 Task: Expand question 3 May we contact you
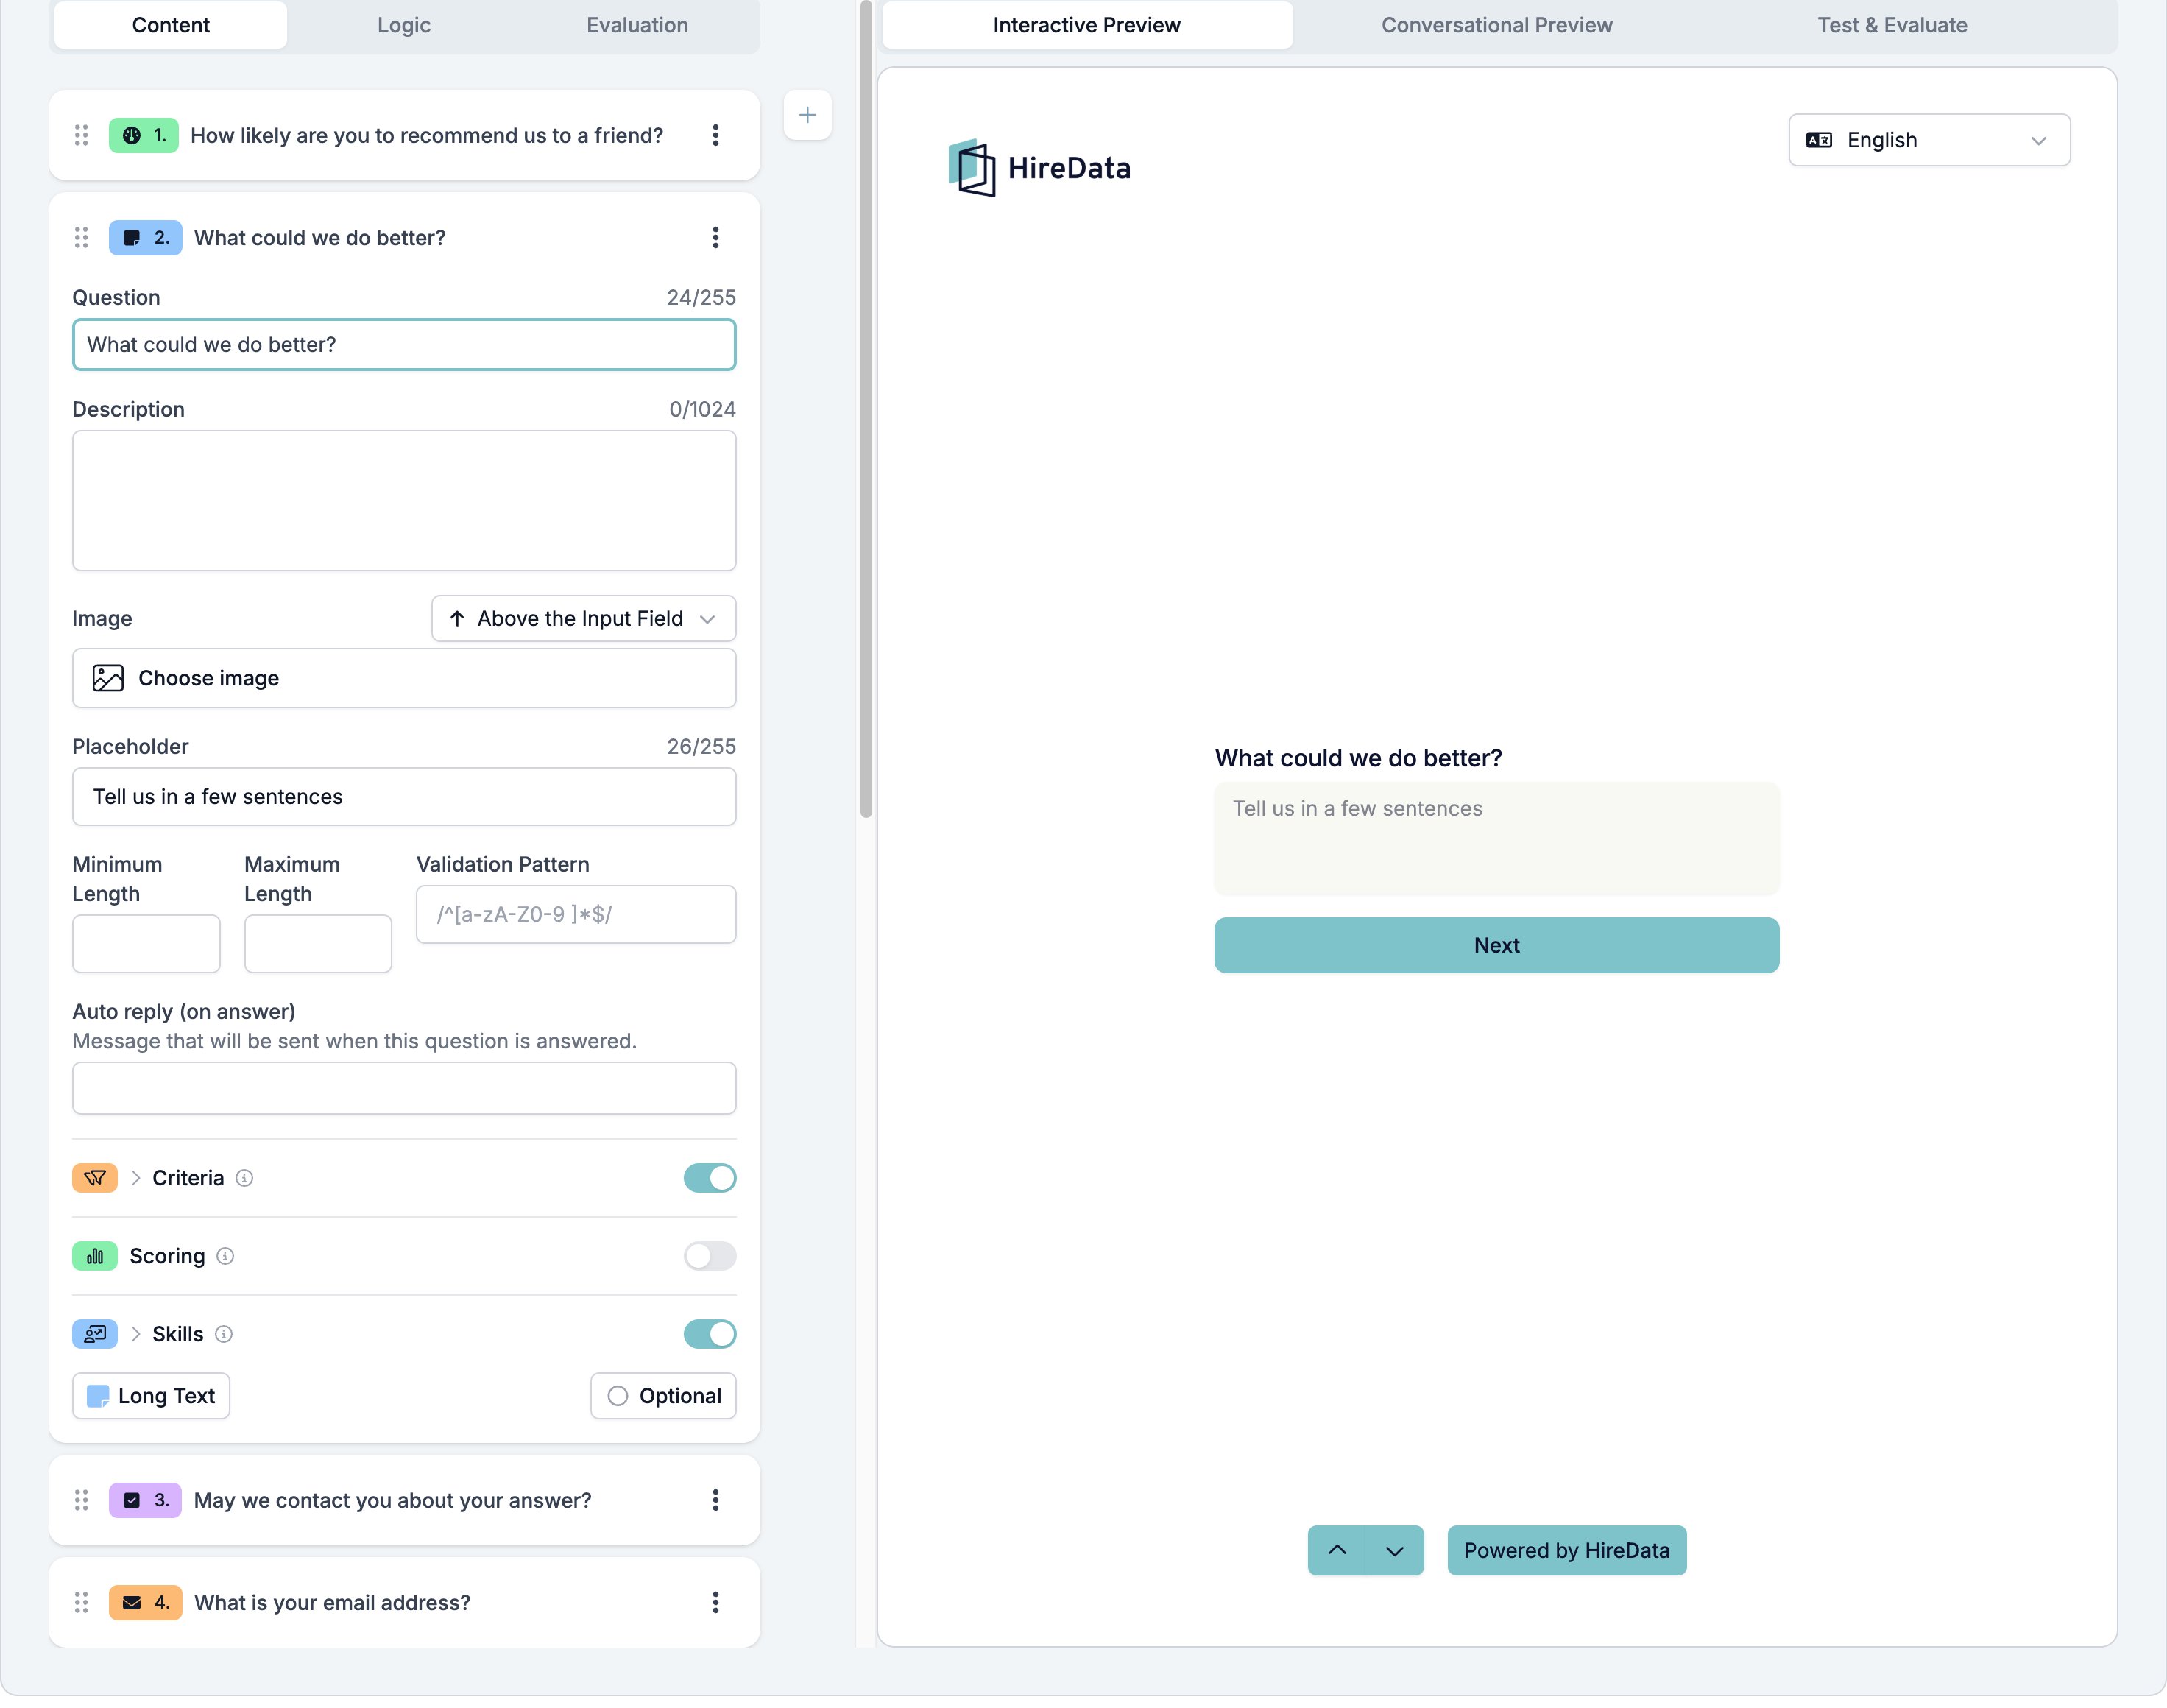[x=393, y=1500]
